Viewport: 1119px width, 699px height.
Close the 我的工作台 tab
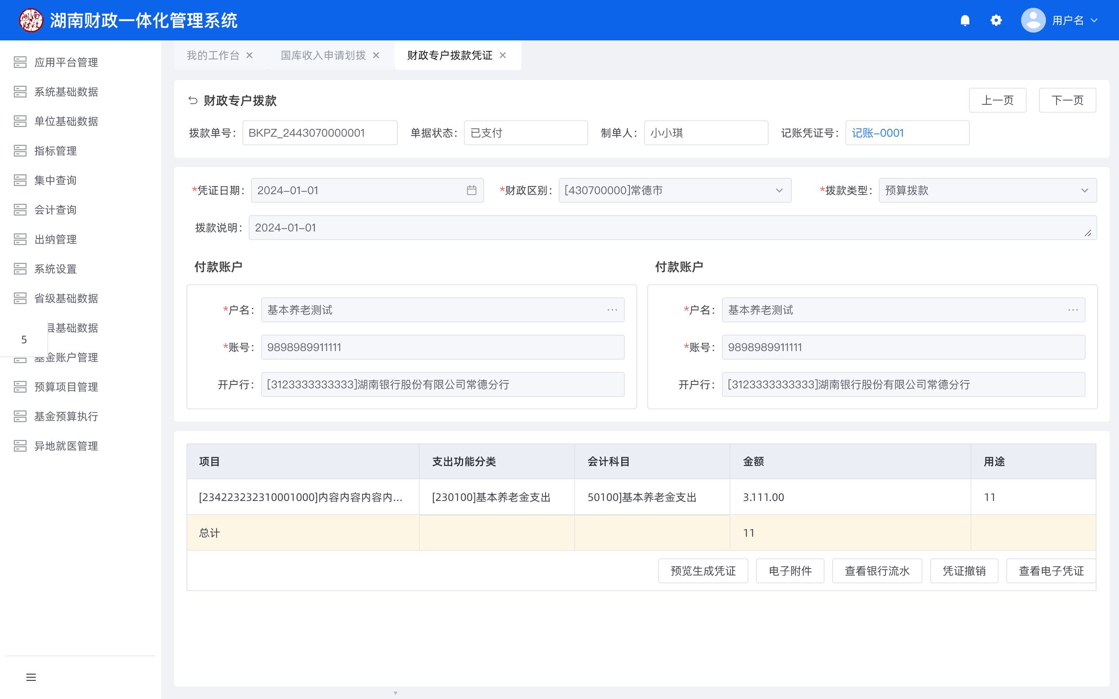(249, 56)
